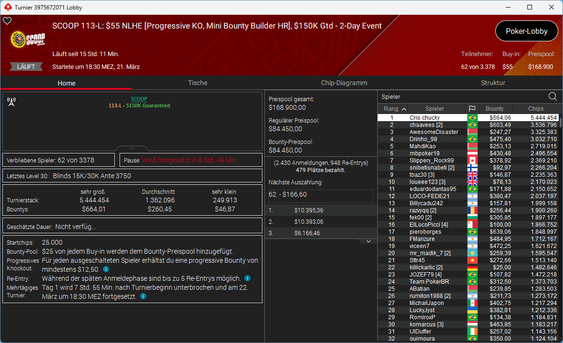Add tournament to favorites with heart icon
Viewport: 563px width, 343px height.
(x=7, y=21)
